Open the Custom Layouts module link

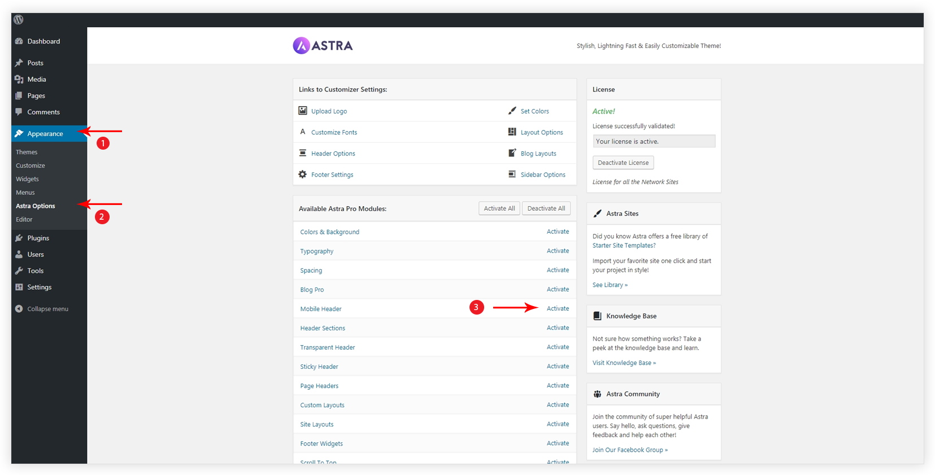[322, 405]
